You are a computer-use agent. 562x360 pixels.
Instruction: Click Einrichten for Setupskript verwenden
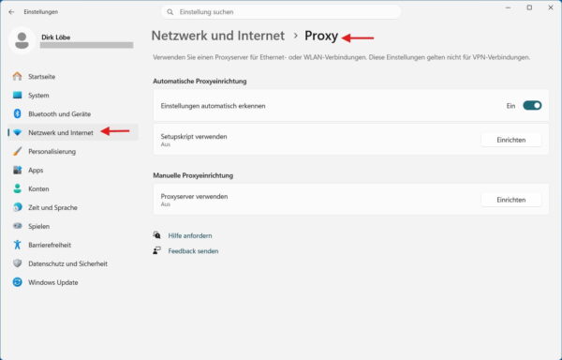point(511,140)
